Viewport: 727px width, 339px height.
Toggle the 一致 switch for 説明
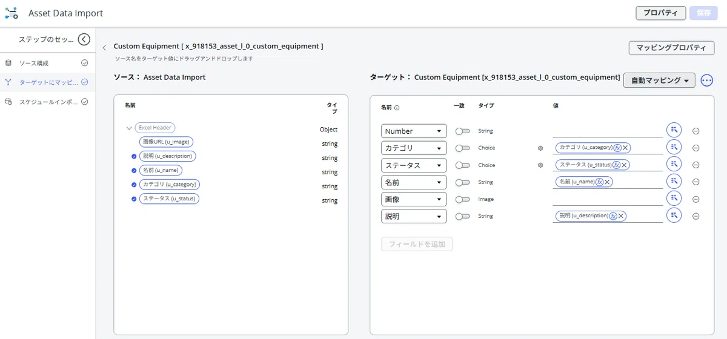463,216
